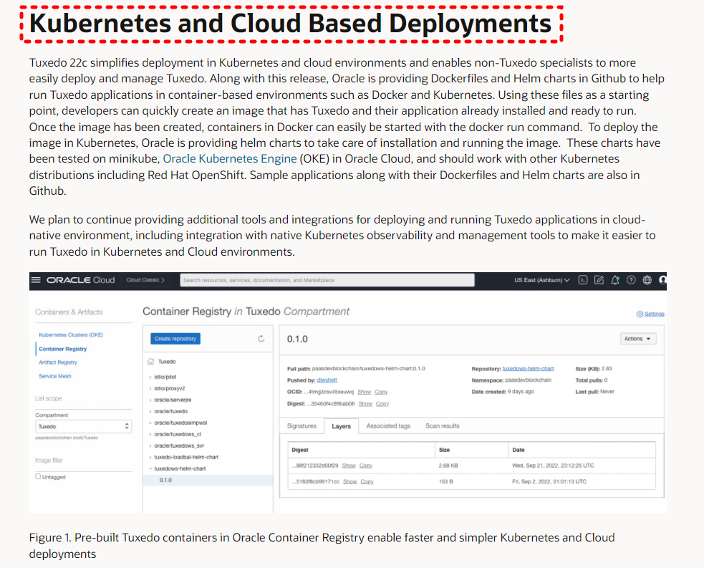Click Copy for layer digest 88f212332d00f29
Image resolution: width=704 pixels, height=568 pixels.
pos(366,466)
